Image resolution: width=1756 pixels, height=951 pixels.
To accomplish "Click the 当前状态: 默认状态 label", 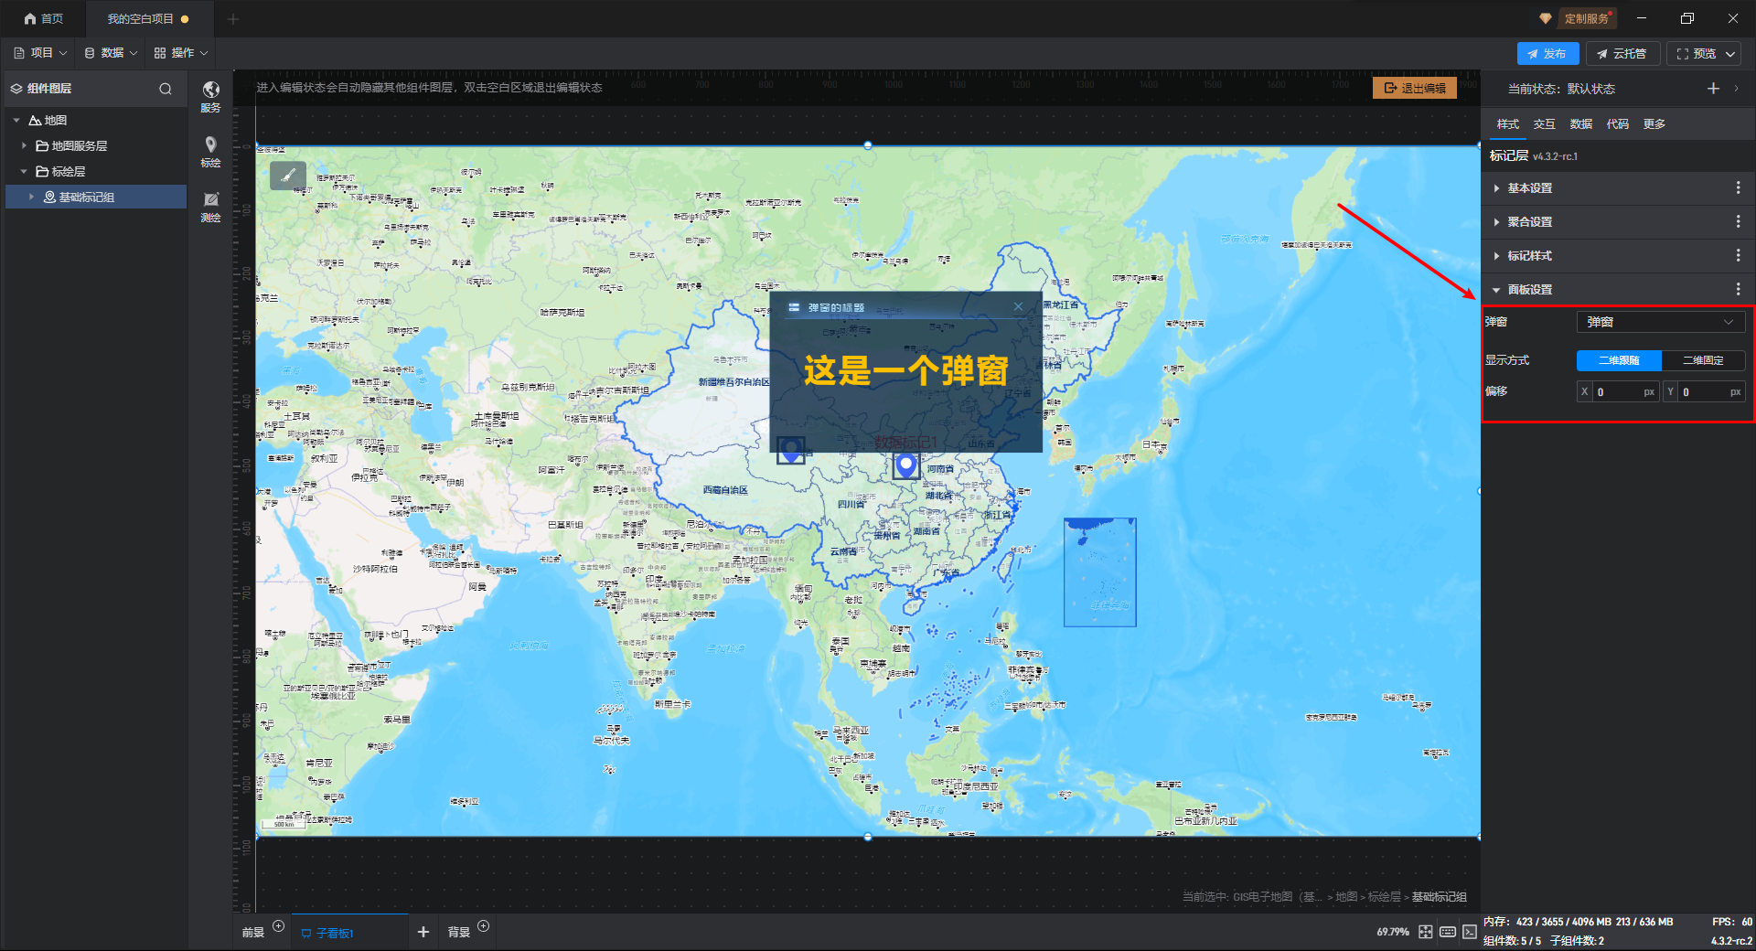I will click(1561, 89).
